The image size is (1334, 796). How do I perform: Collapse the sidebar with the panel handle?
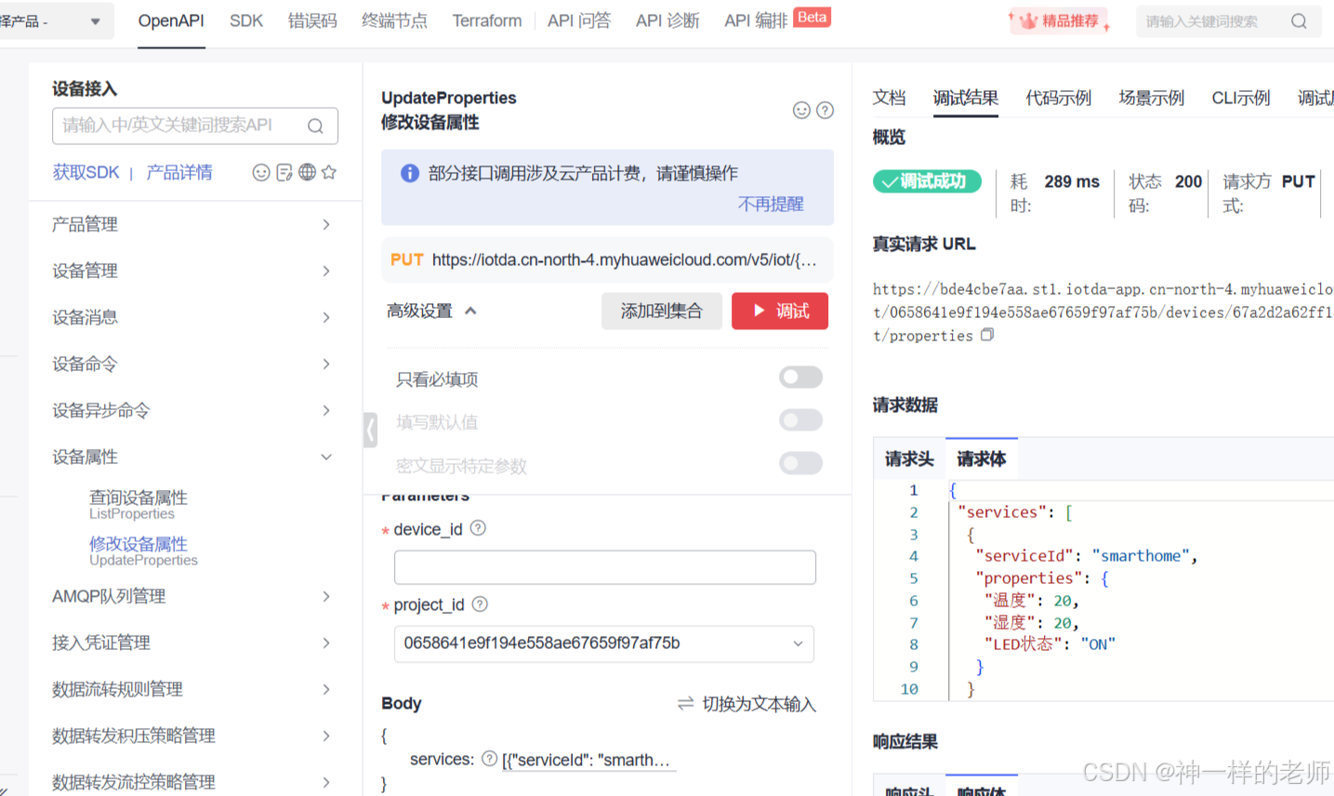(370, 431)
